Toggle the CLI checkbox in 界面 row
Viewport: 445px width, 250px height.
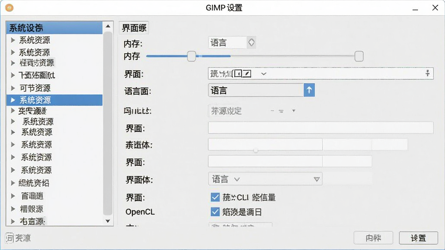click(x=215, y=197)
